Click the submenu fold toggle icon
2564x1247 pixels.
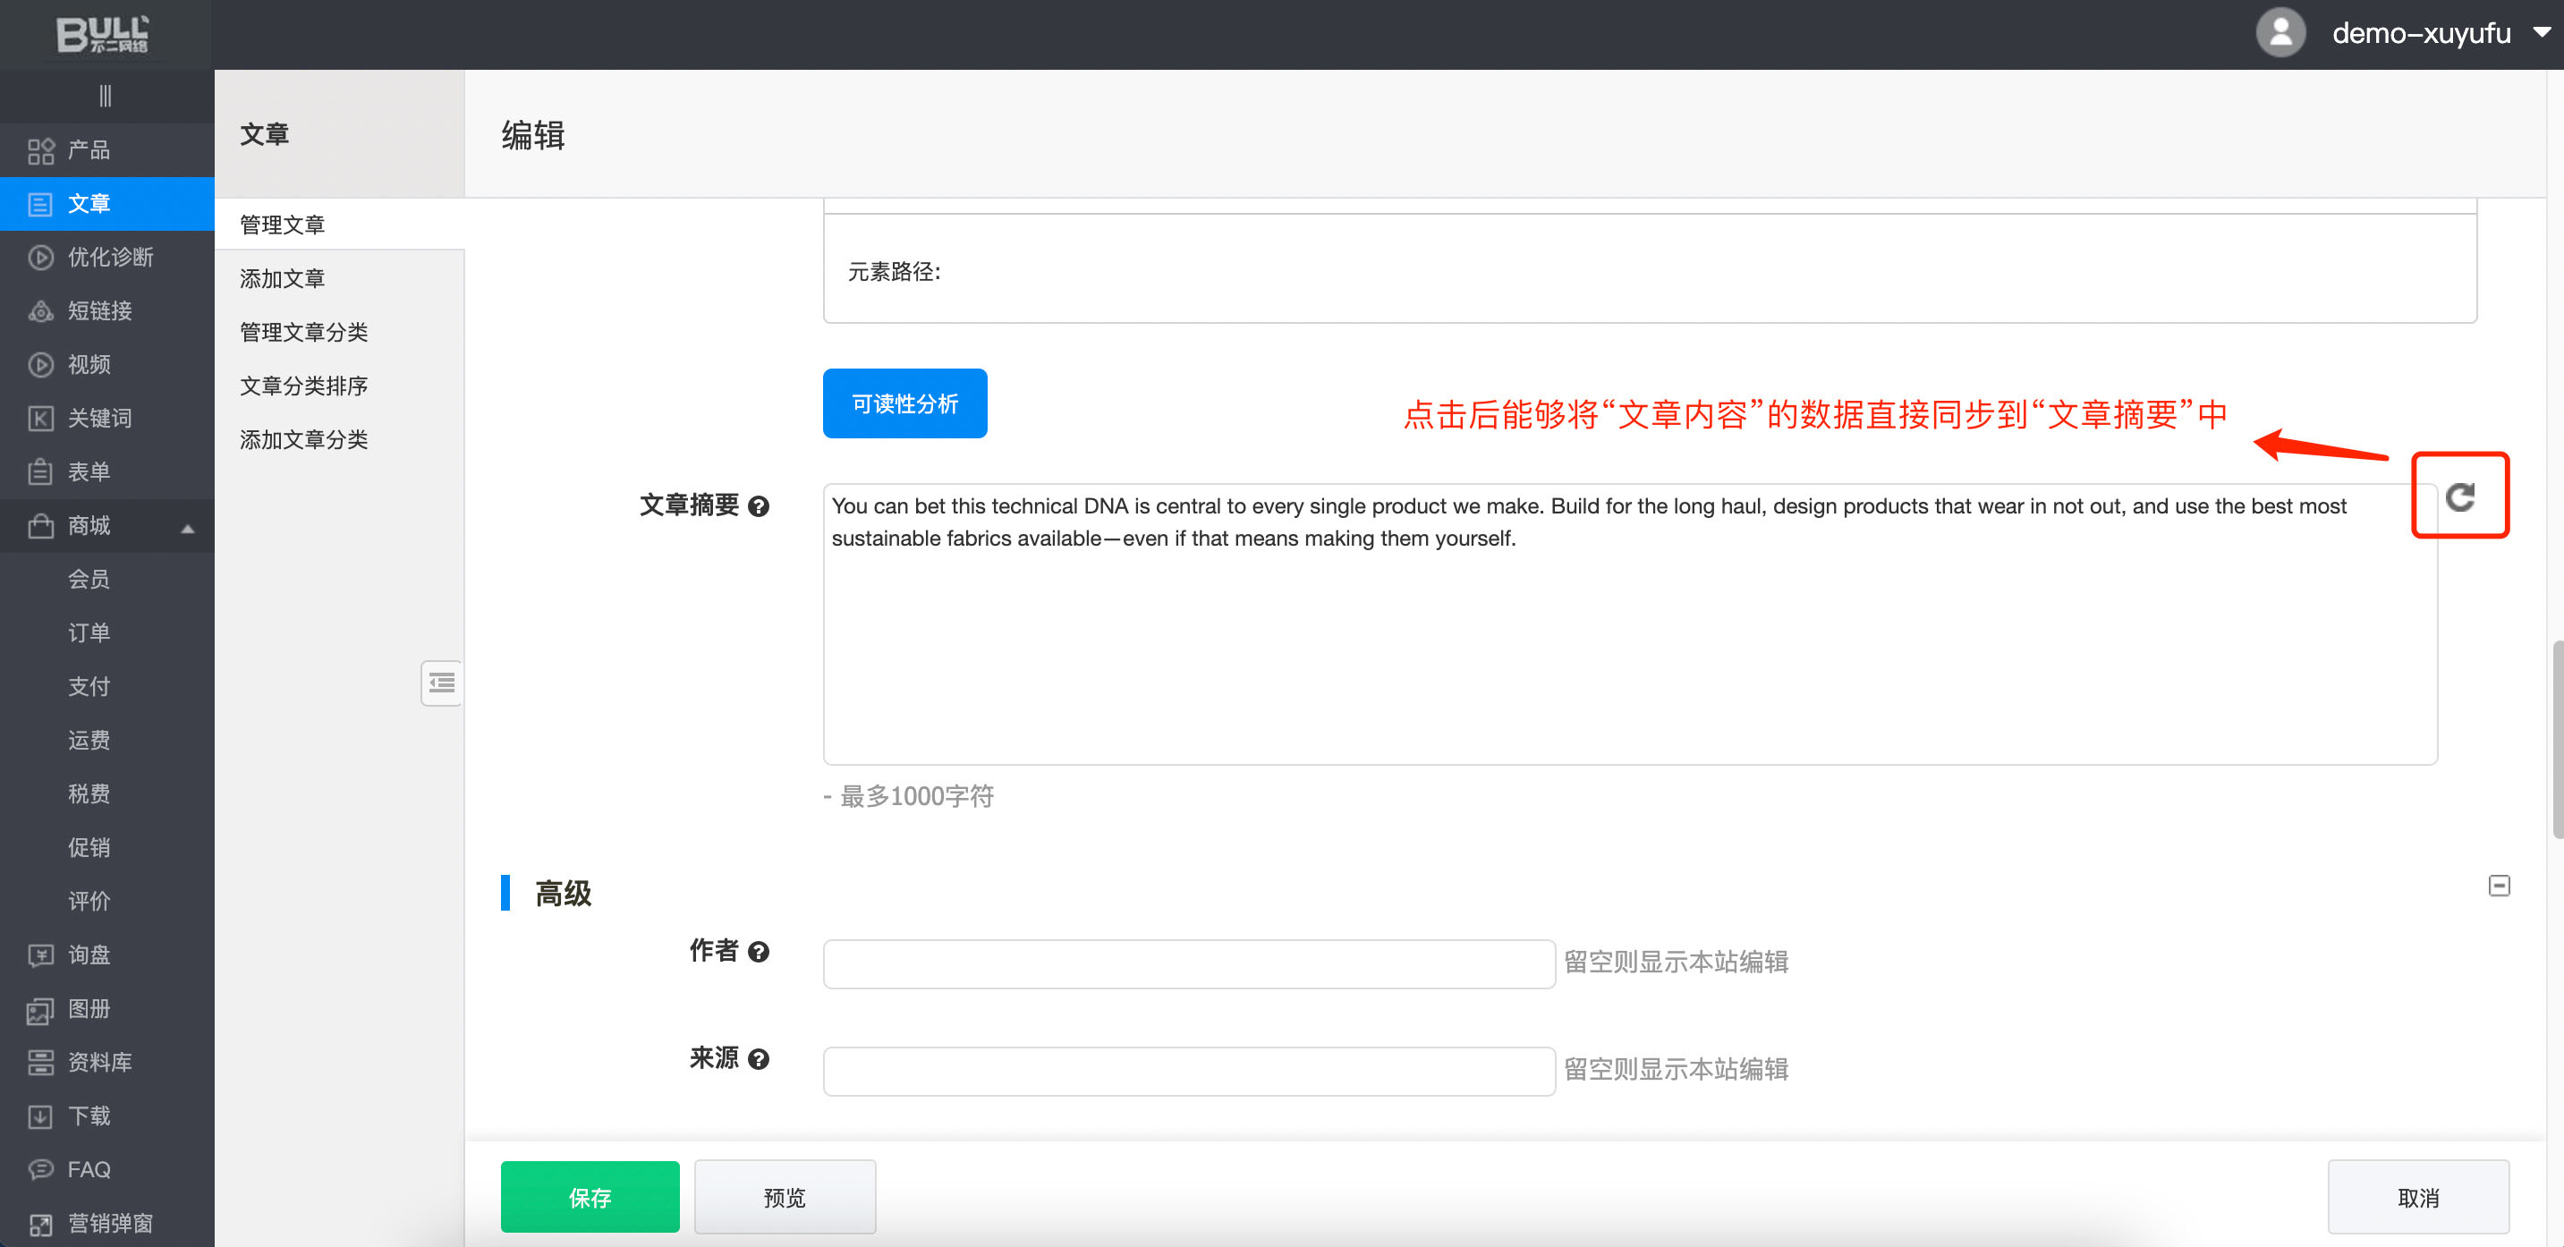tap(441, 683)
